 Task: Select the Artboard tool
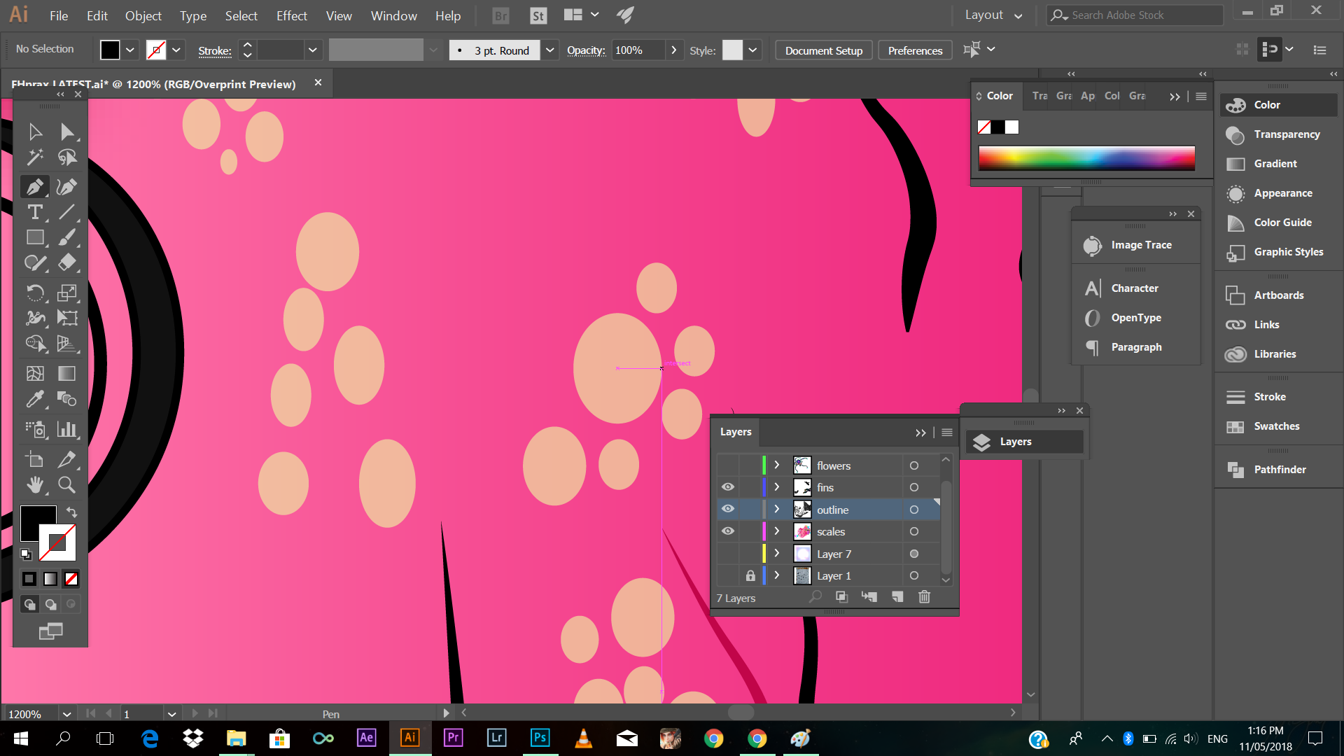[x=35, y=459]
